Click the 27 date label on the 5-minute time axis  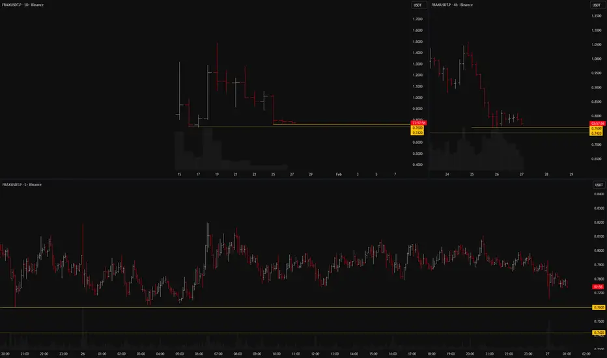click(x=547, y=353)
